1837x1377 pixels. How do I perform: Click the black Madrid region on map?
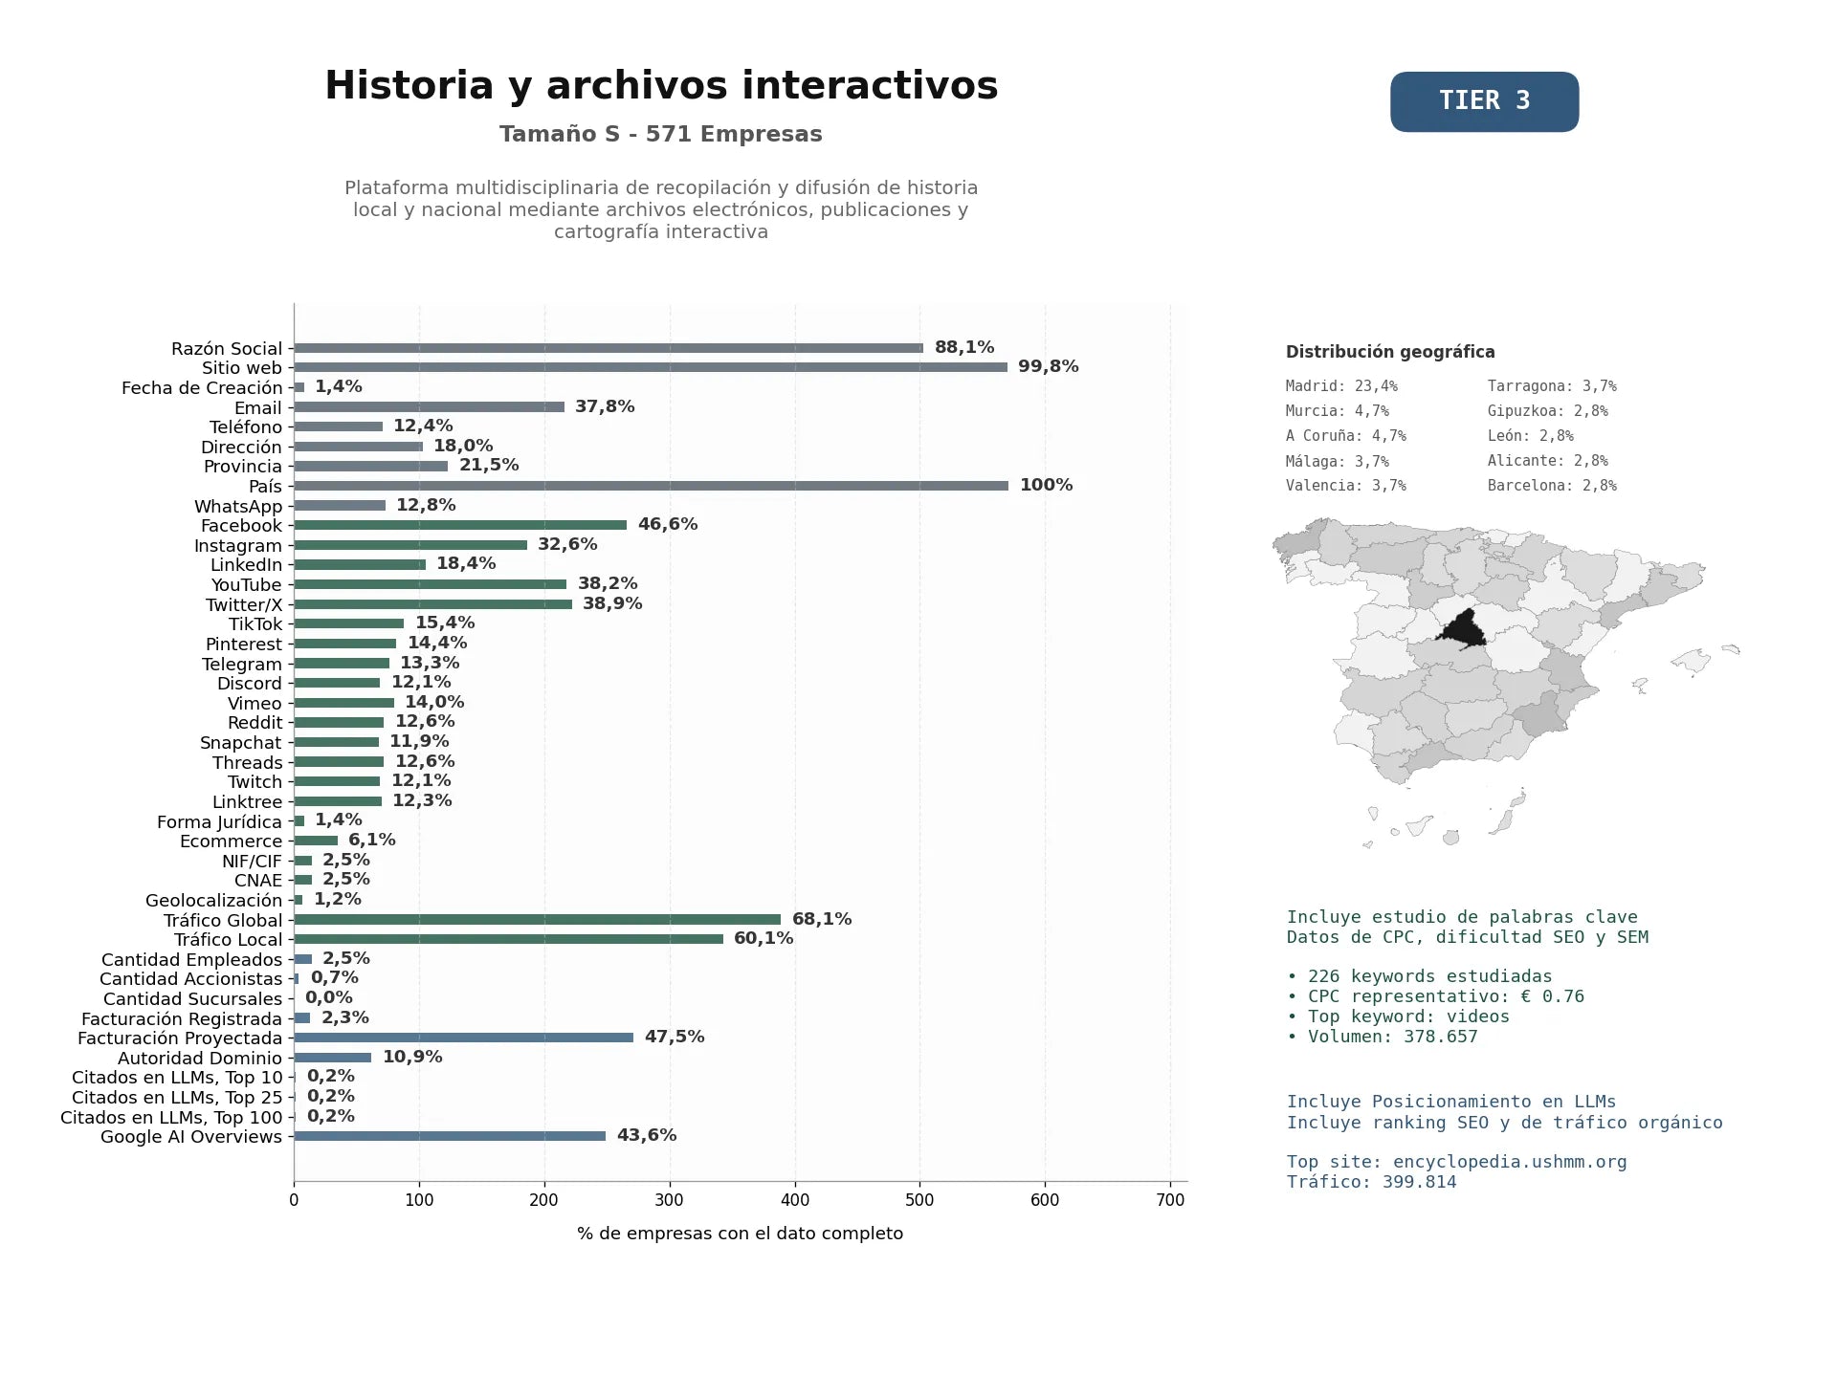coord(1463,631)
